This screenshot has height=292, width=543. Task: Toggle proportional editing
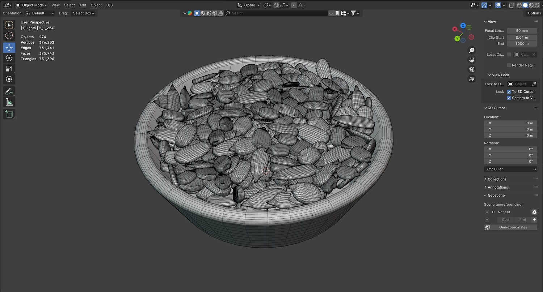tap(294, 5)
